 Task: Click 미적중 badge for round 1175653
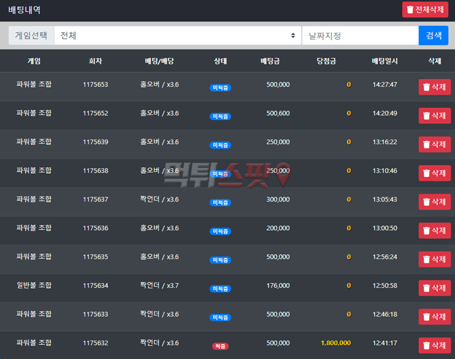(221, 88)
